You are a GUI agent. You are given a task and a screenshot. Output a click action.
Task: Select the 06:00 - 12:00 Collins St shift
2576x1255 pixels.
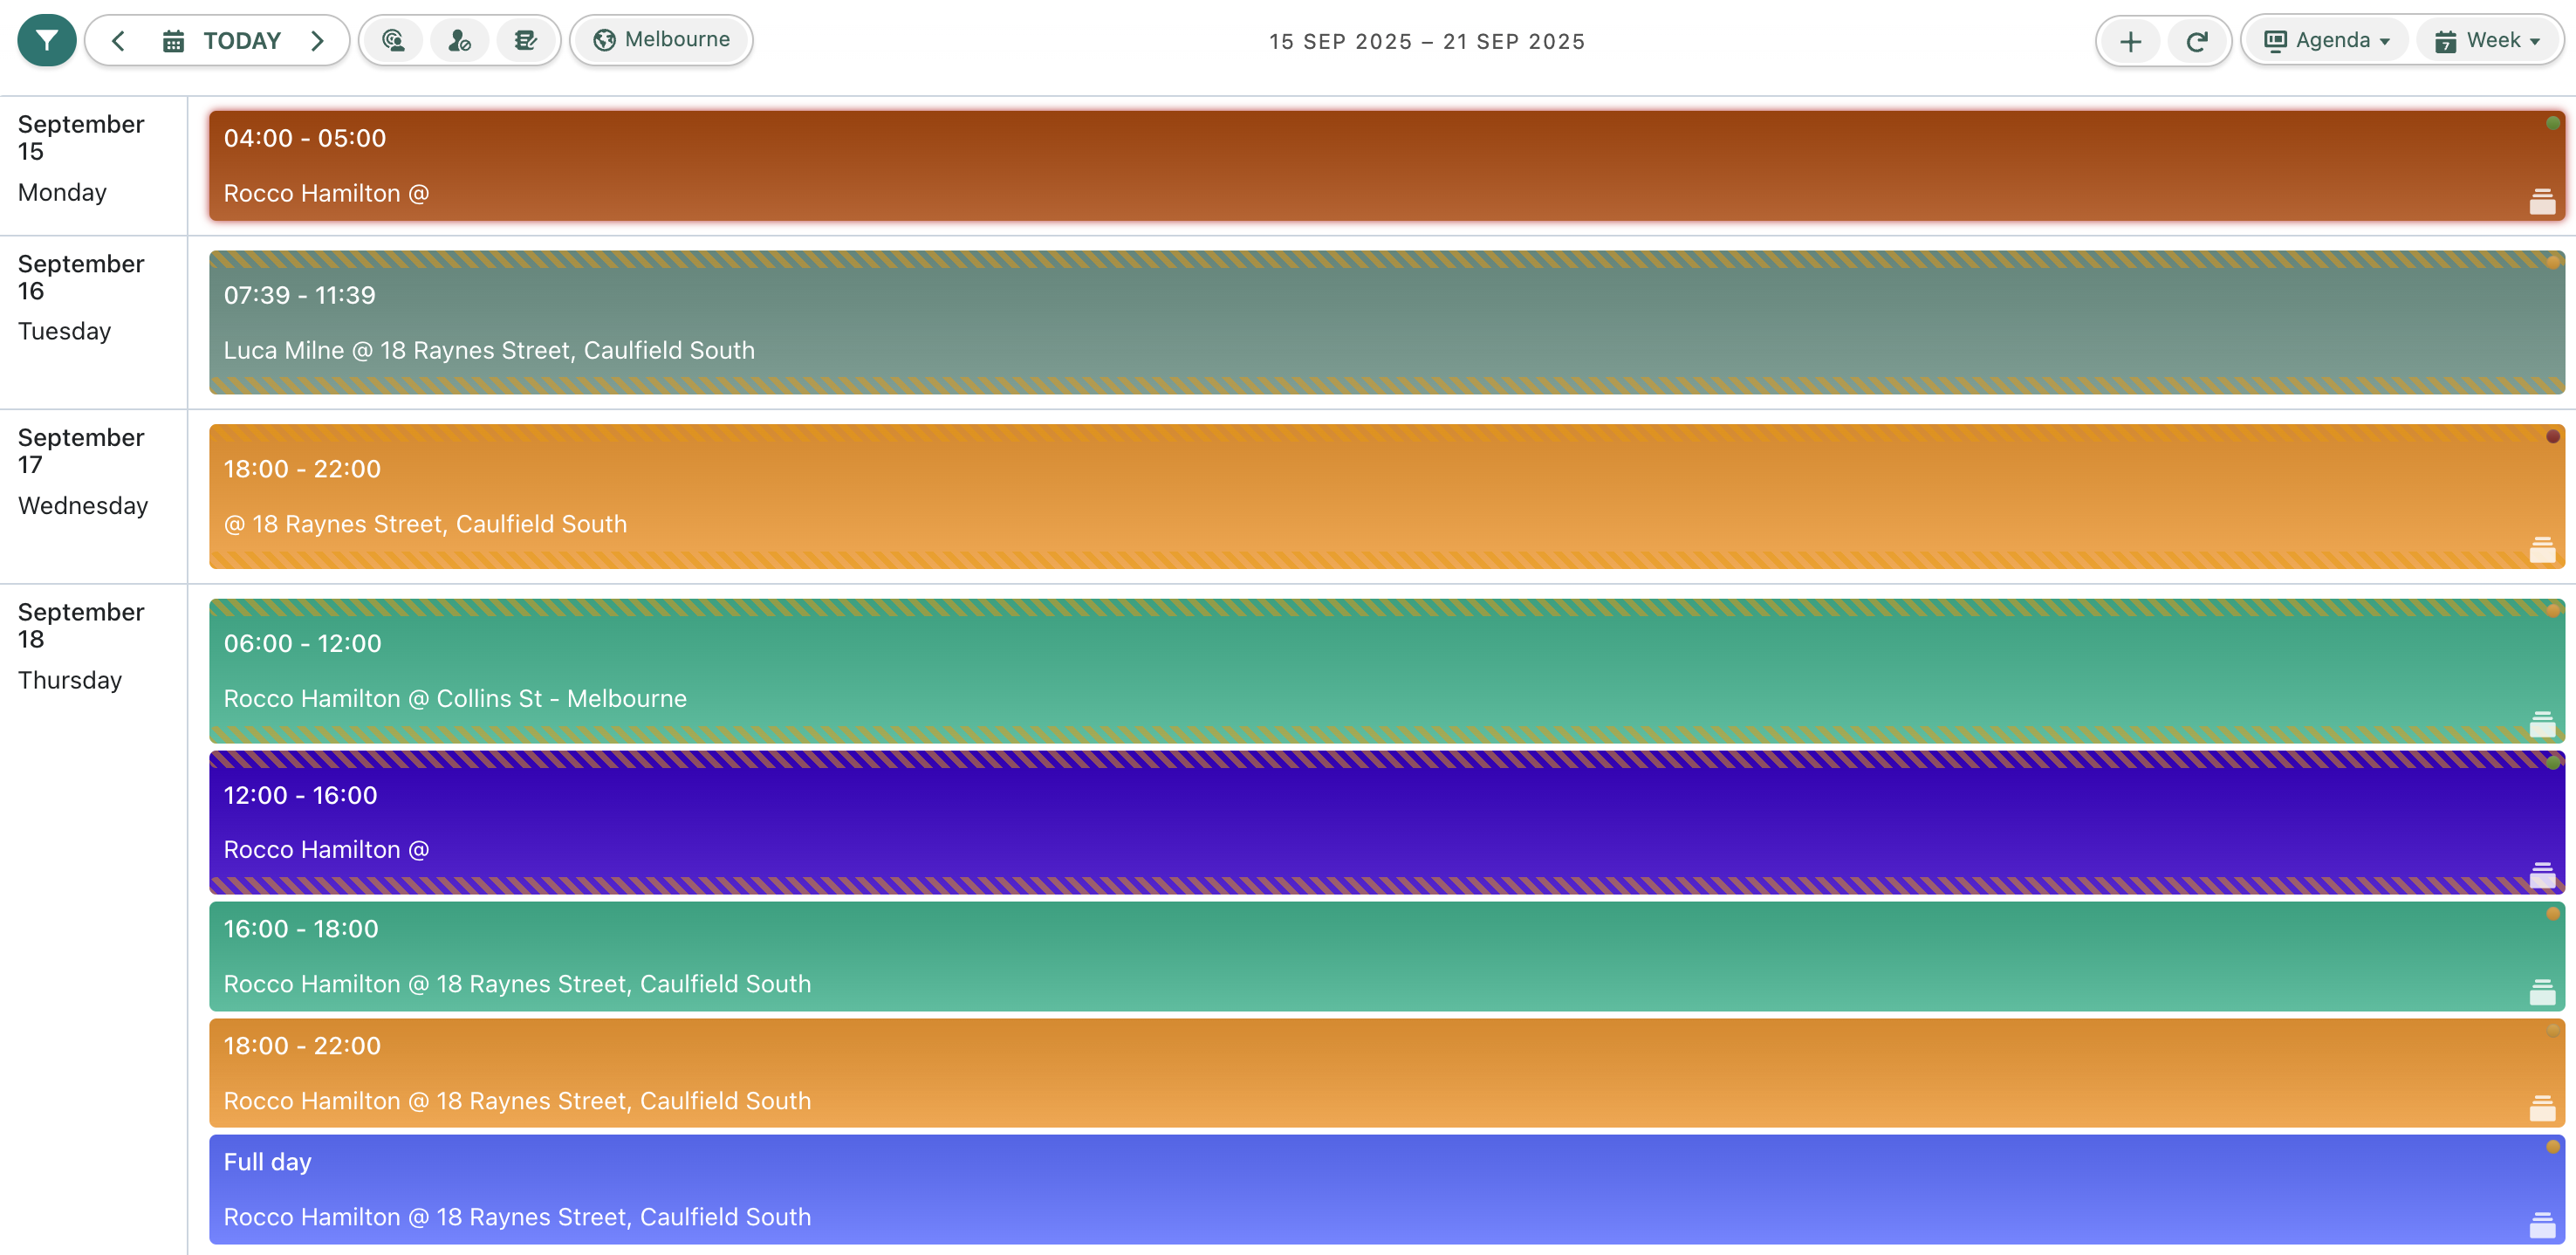(x=1385, y=670)
